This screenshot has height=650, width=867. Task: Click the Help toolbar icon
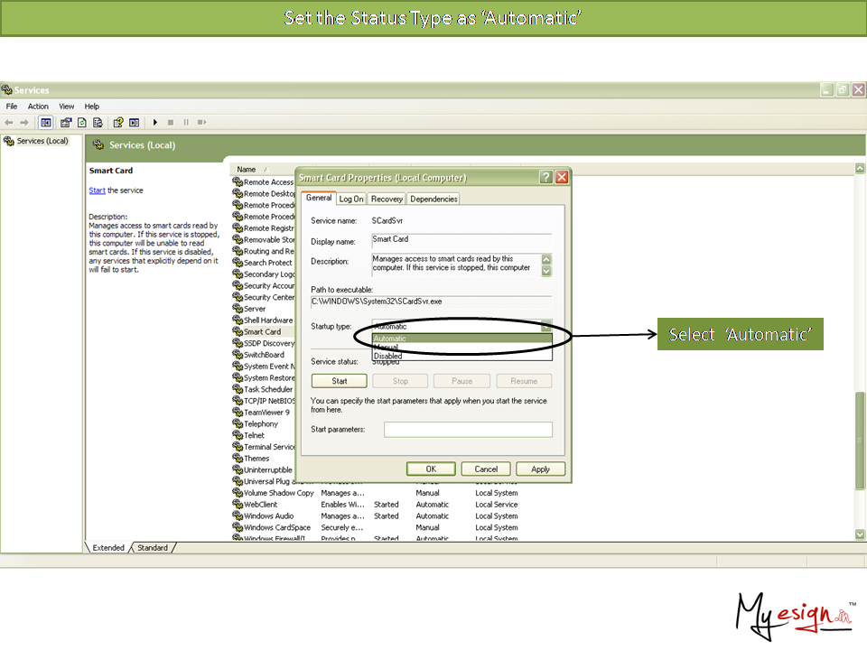click(118, 122)
